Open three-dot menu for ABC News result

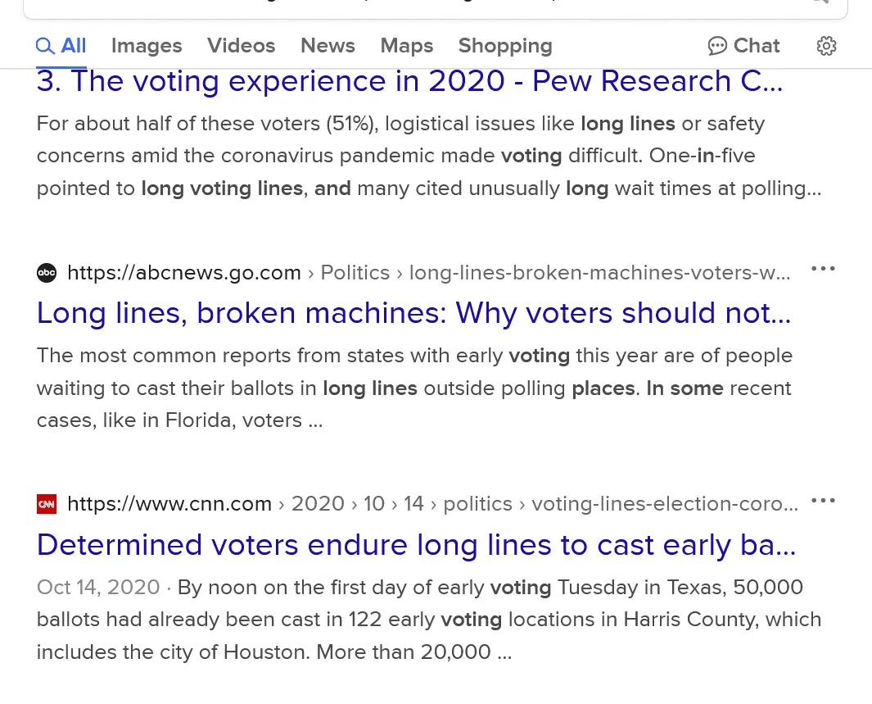point(822,269)
